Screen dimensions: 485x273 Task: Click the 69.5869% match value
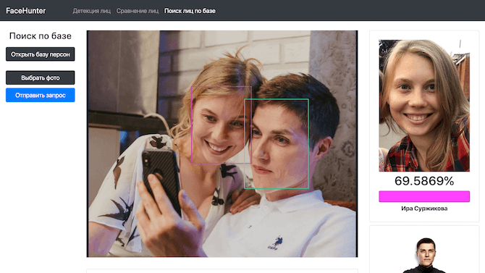coord(424,181)
